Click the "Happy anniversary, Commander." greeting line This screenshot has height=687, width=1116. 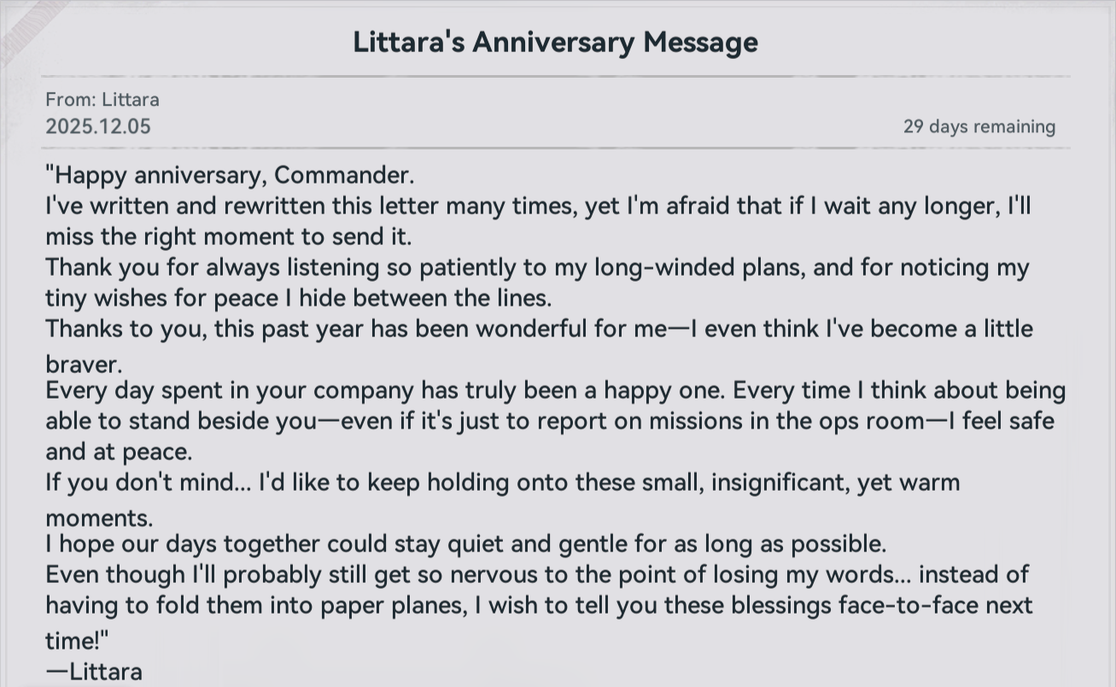click(x=231, y=176)
